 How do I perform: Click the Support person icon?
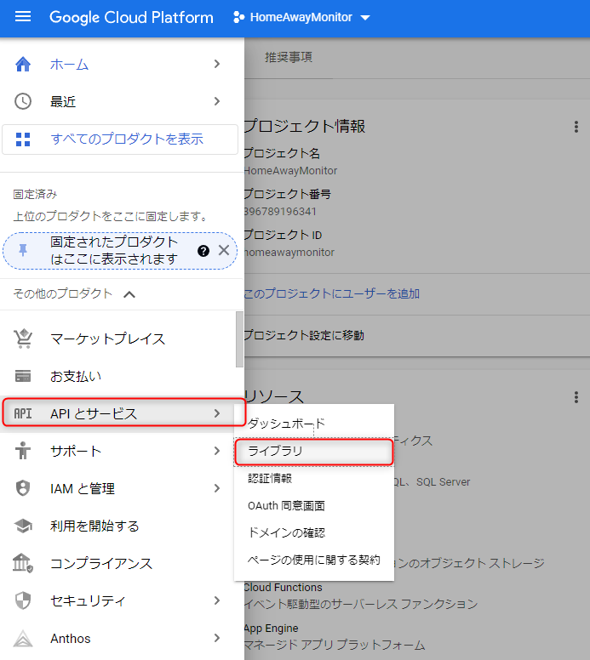[23, 451]
